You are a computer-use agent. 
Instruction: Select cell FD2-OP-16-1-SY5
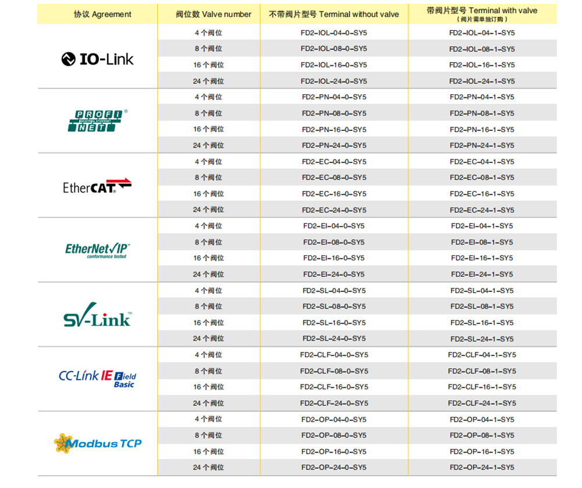click(x=482, y=452)
